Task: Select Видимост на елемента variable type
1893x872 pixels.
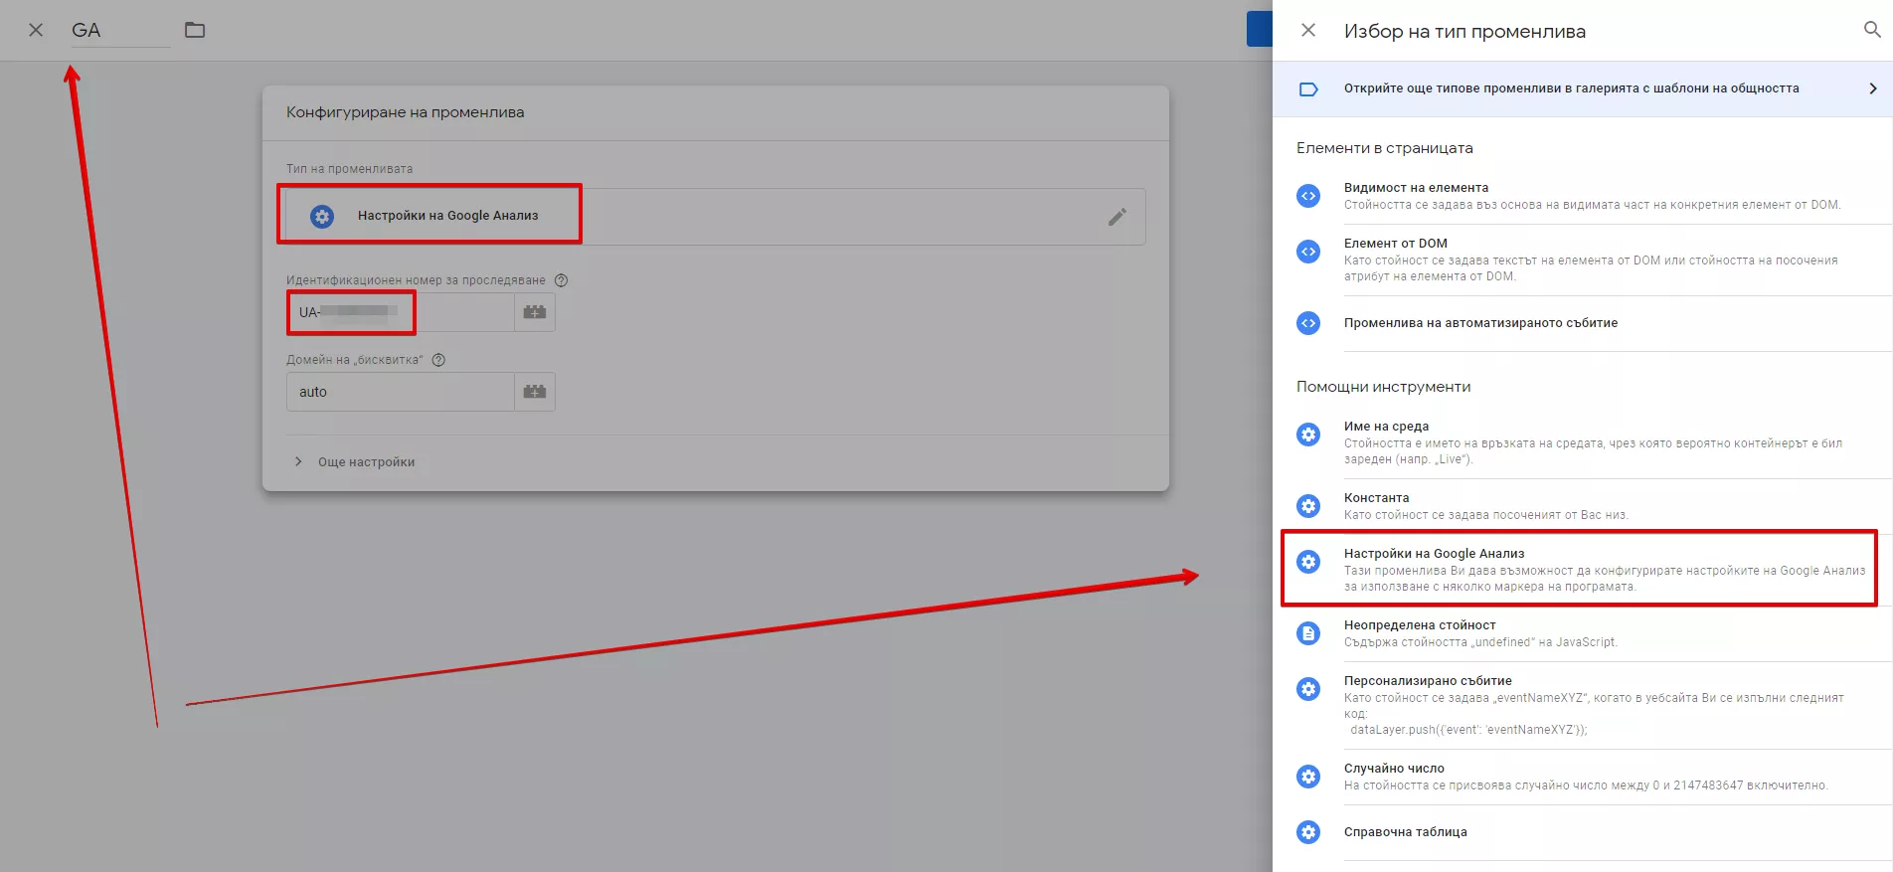Action: coord(1583,196)
